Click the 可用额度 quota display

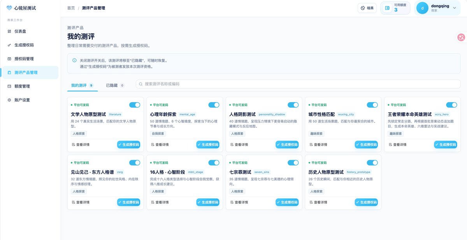[395, 8]
